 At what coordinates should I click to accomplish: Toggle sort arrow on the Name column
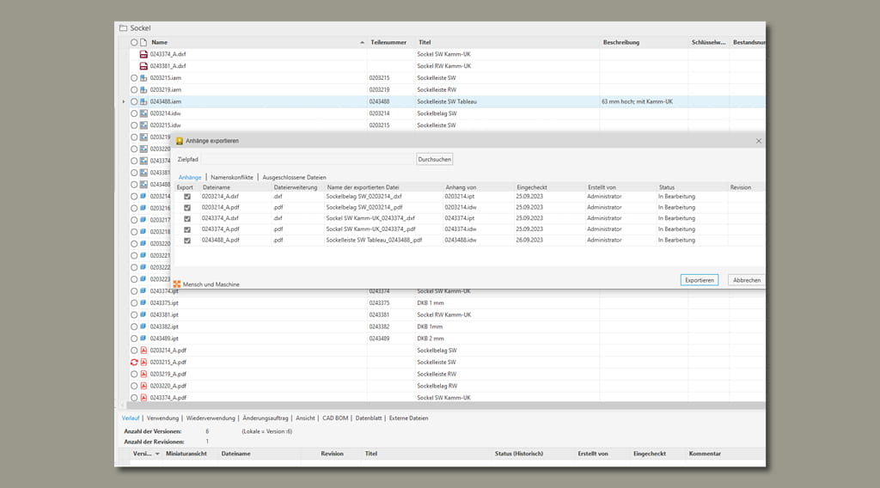point(362,42)
